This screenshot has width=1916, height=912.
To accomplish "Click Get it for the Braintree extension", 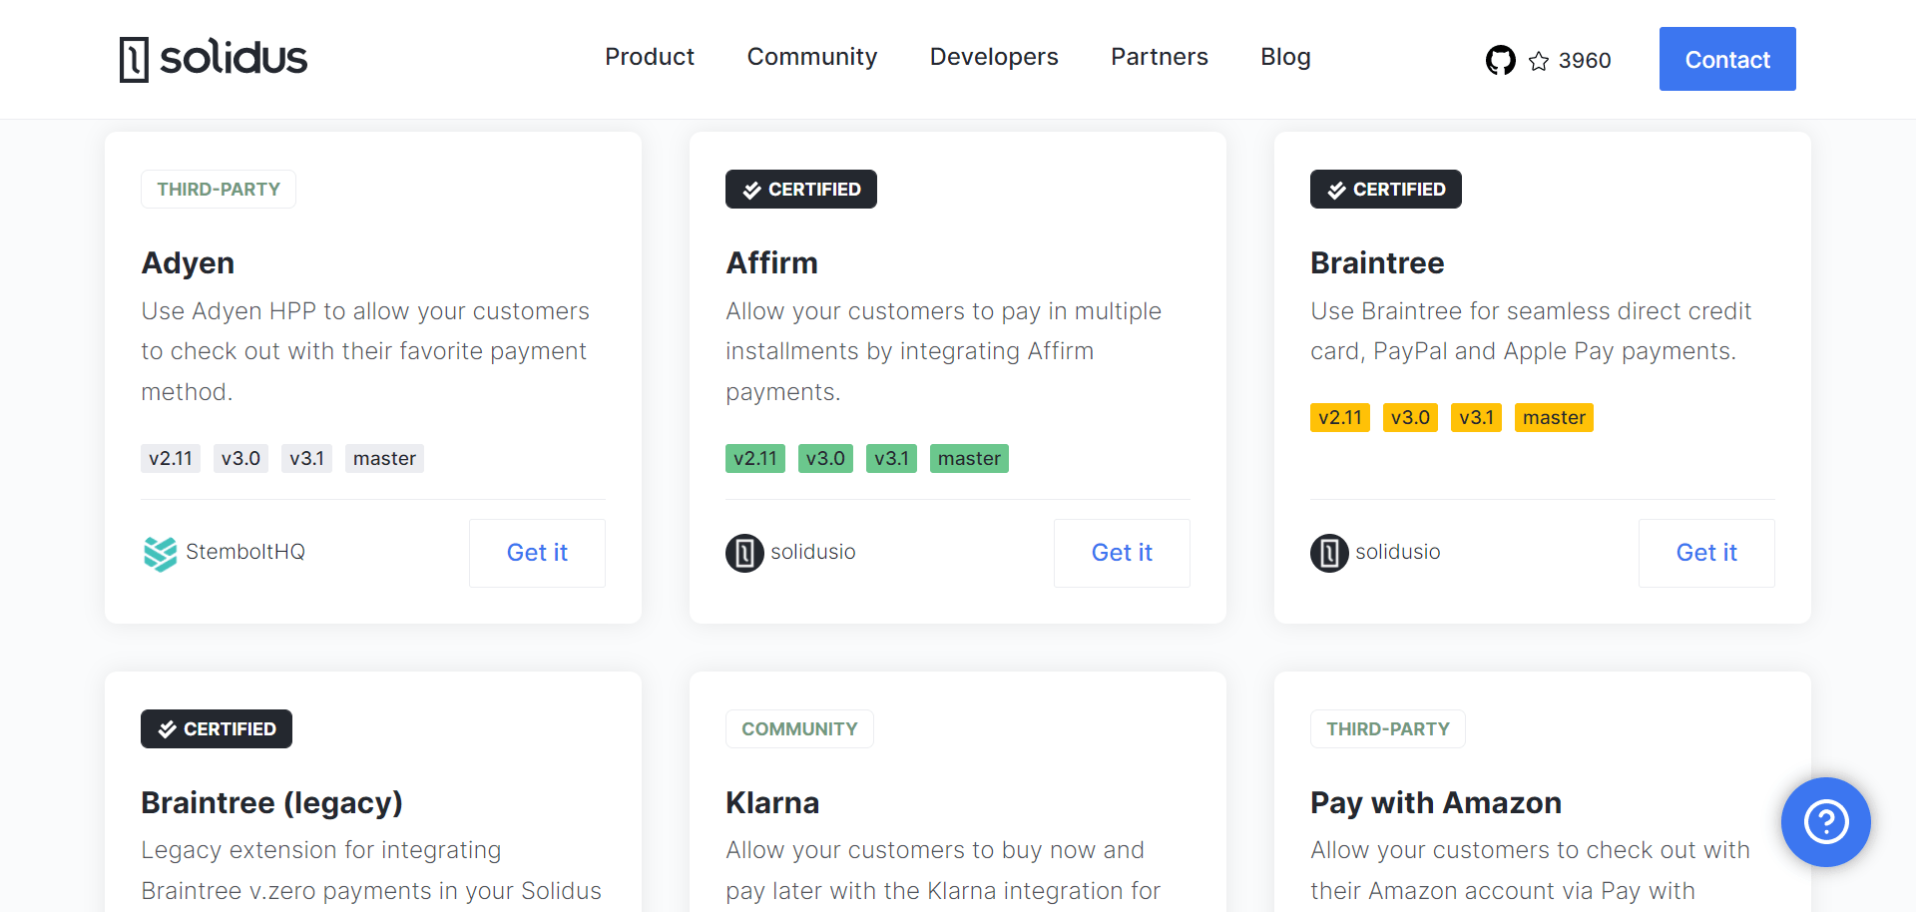I will [x=1705, y=552].
